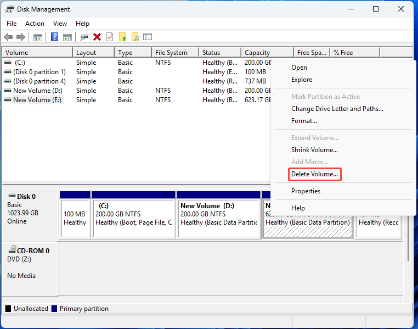Screen dimensions: 418x329
Task: Click the Forward arrow toolbar icon
Action: click(21, 37)
